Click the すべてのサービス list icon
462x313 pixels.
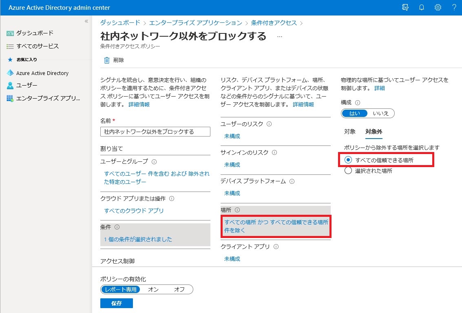click(10, 46)
